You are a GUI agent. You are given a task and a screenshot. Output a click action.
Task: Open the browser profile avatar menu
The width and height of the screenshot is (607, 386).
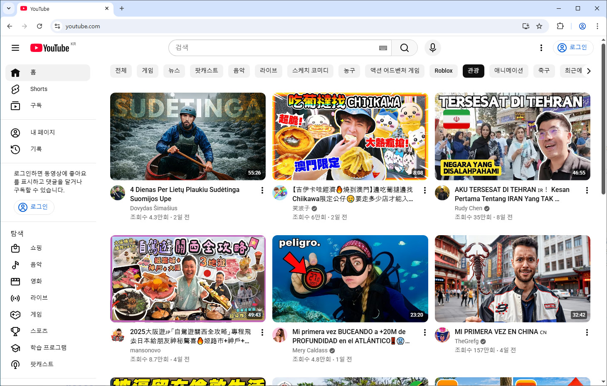(x=582, y=26)
